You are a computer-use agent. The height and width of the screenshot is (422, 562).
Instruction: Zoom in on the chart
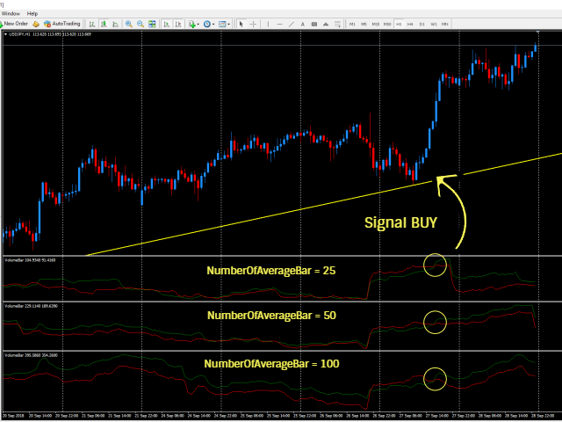129,24
